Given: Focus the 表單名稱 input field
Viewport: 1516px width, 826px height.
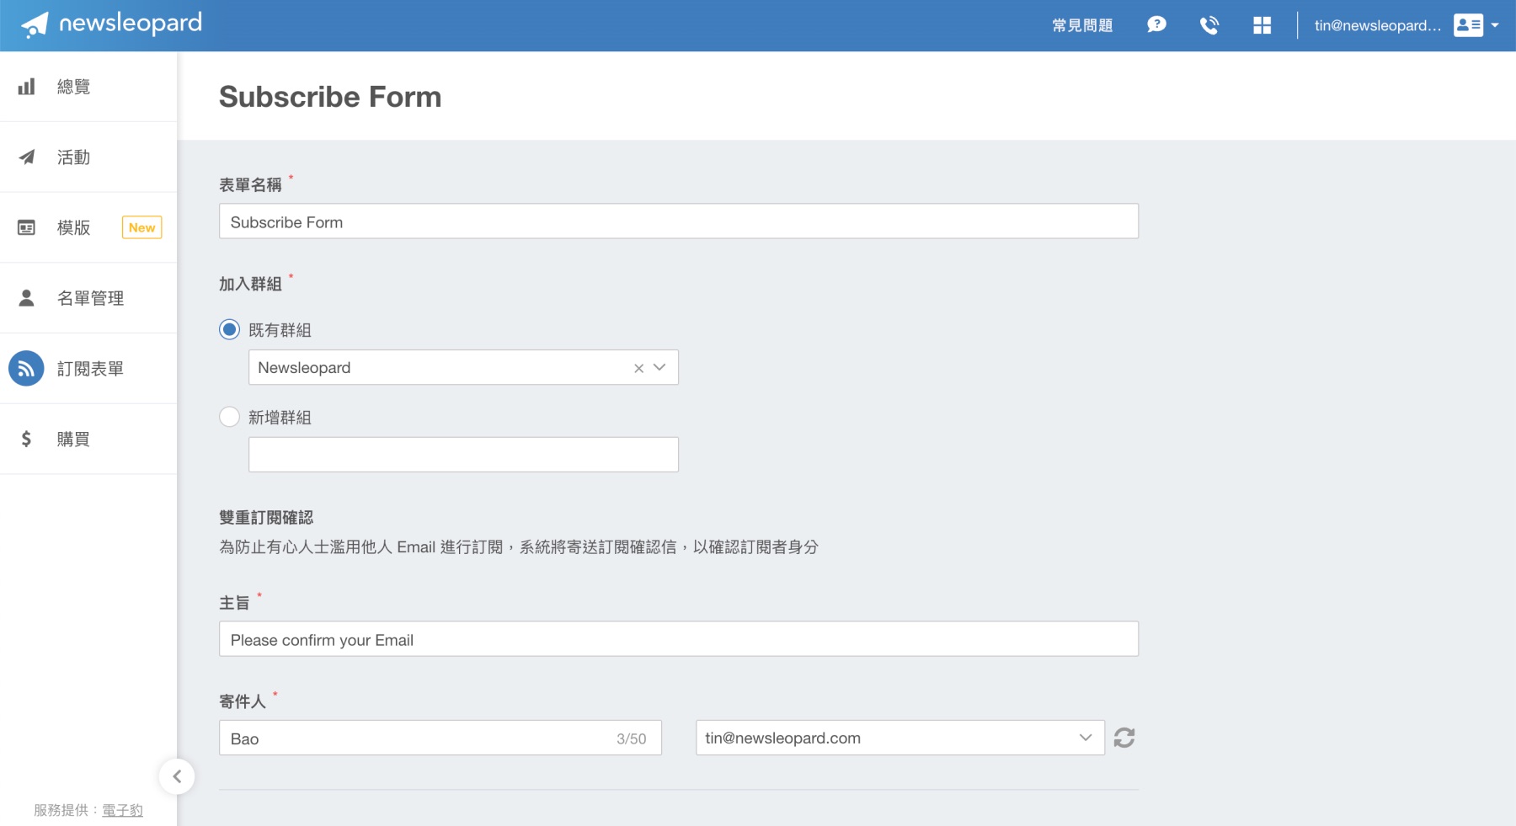Looking at the screenshot, I should pyautogui.click(x=679, y=221).
